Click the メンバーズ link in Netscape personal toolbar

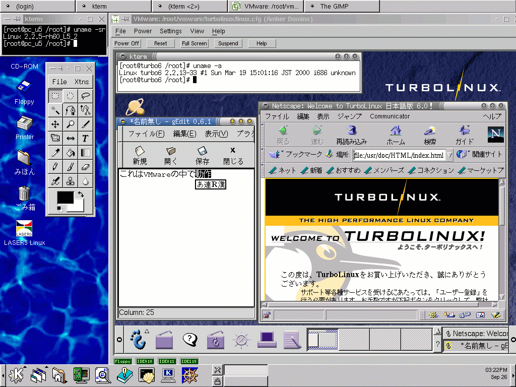pyautogui.click(x=384, y=170)
